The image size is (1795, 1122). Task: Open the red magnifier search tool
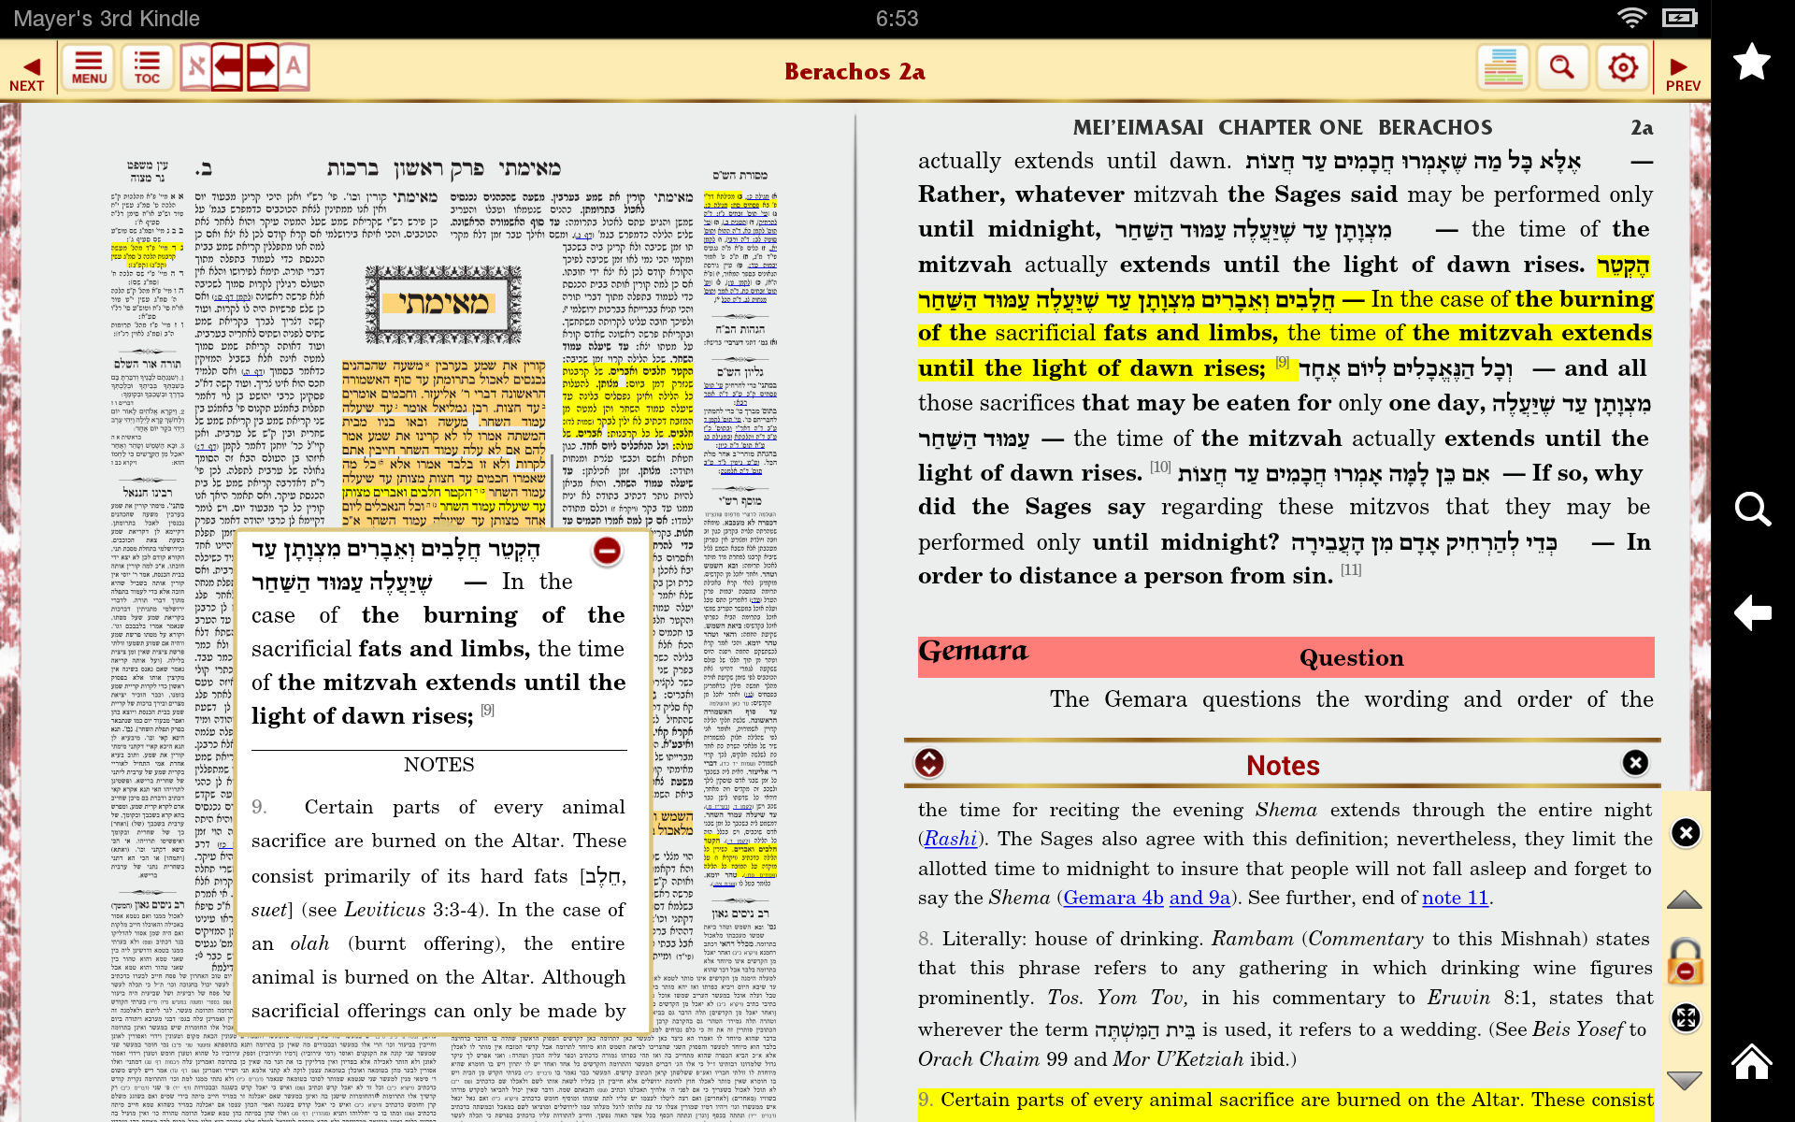[1561, 68]
